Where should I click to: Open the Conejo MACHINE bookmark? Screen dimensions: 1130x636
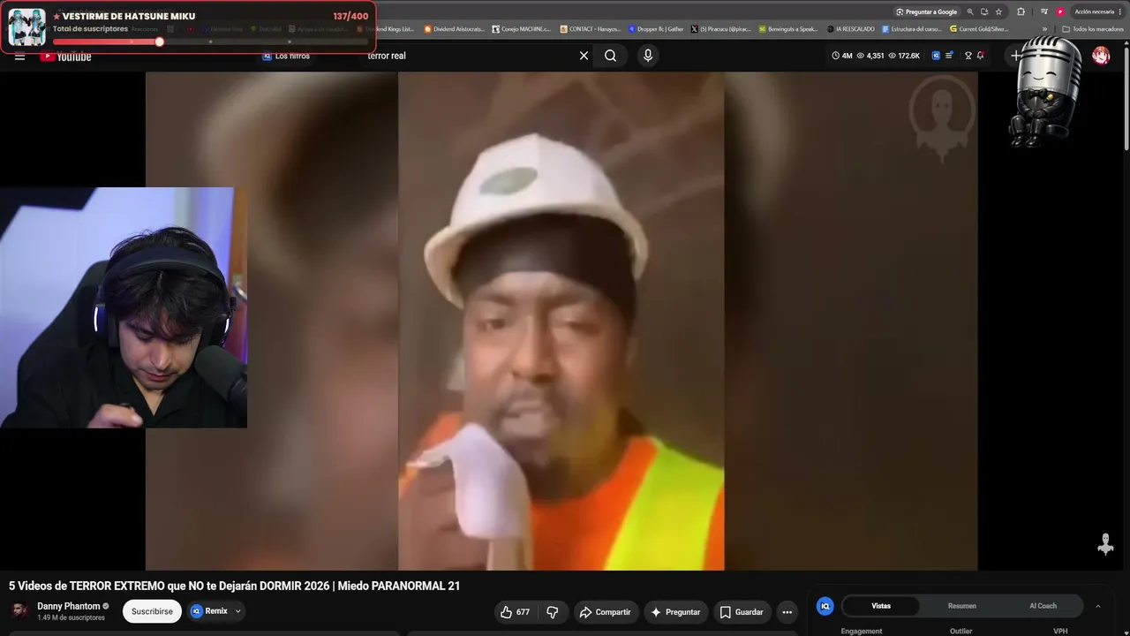point(521,29)
